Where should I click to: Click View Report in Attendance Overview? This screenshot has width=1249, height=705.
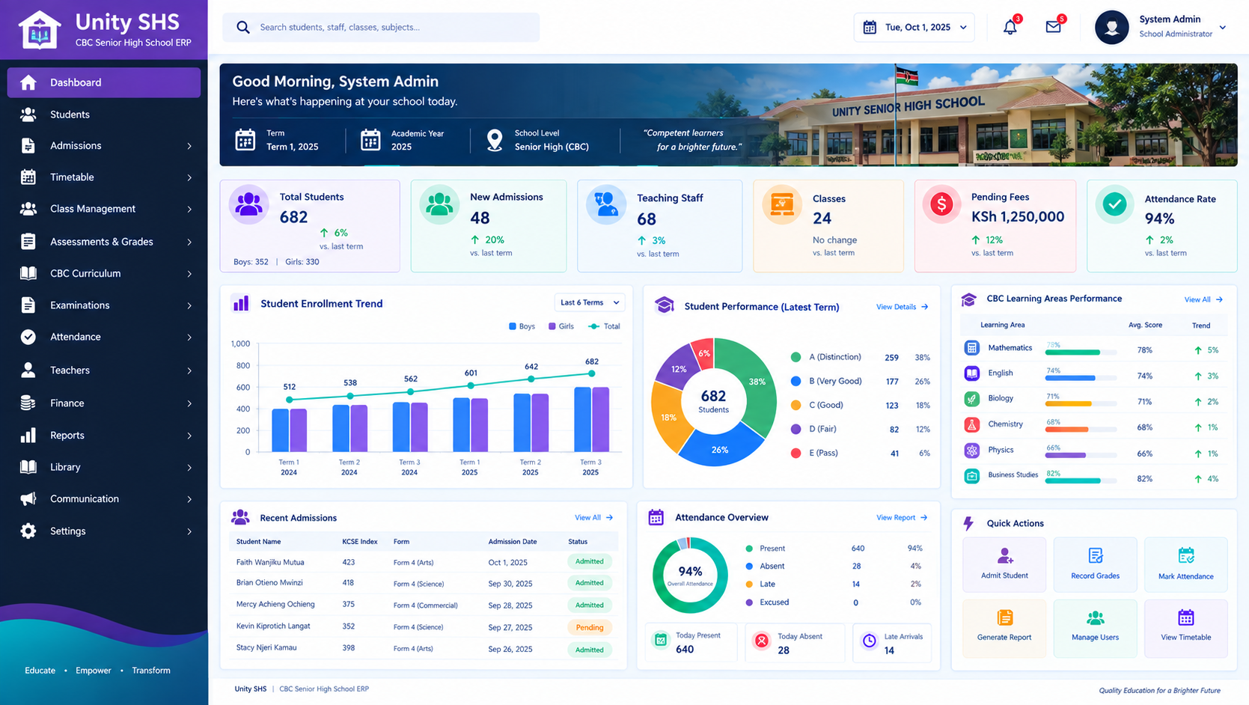coord(902,517)
